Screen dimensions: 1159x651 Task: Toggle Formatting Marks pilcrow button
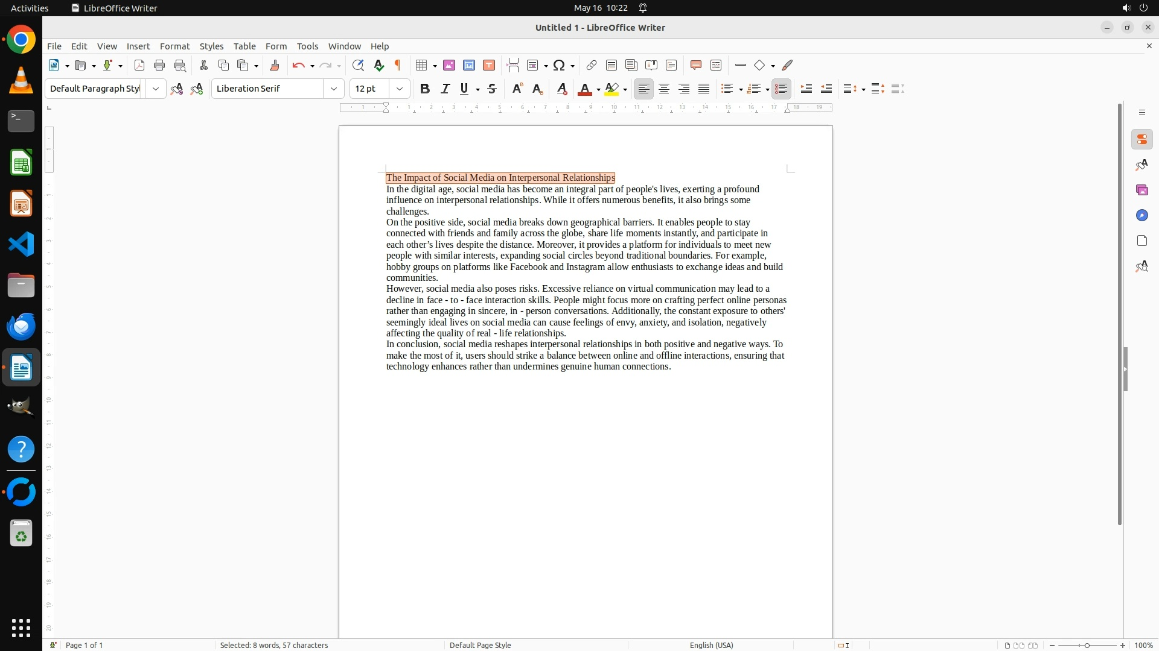point(398,65)
